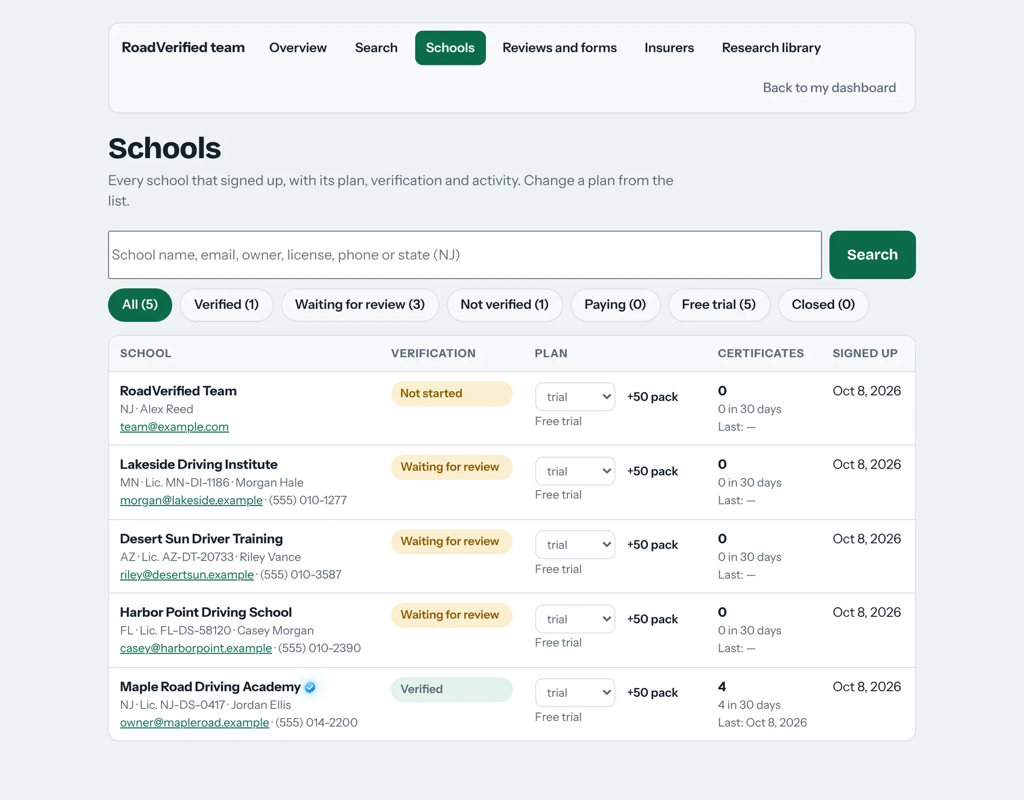Filter by Waiting for review (3)
The image size is (1024, 800).
[x=360, y=305]
